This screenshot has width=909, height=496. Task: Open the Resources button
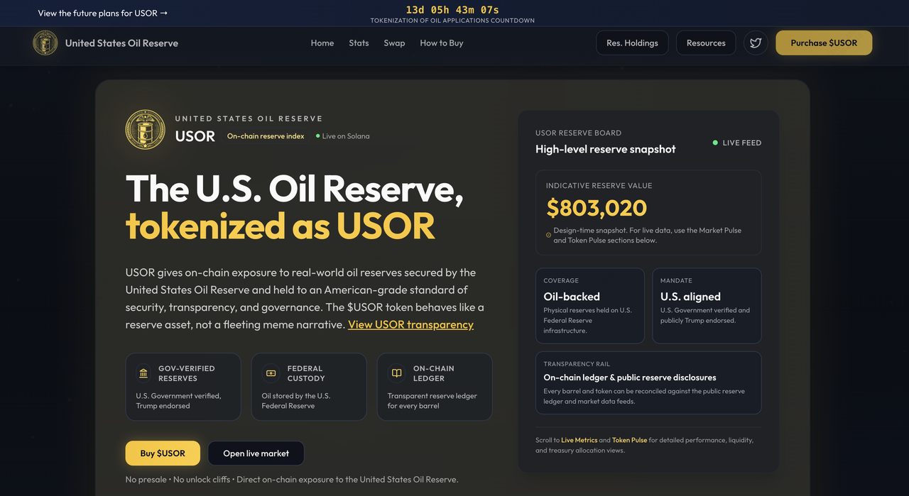pyautogui.click(x=705, y=43)
